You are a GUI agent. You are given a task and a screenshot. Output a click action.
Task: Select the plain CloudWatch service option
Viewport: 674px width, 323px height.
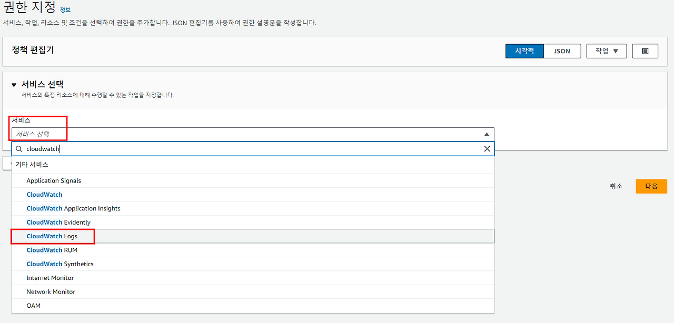(253, 195)
